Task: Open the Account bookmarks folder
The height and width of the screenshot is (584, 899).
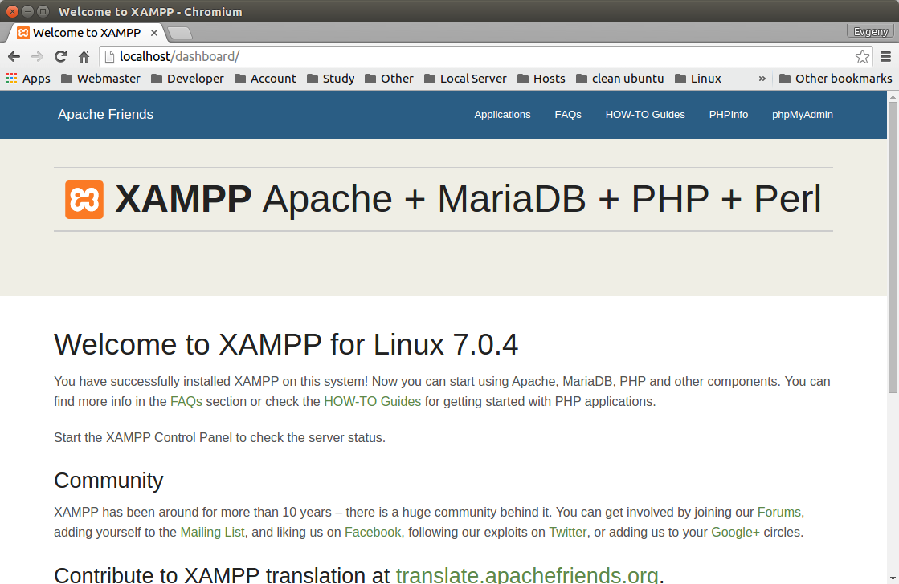Action: [265, 79]
